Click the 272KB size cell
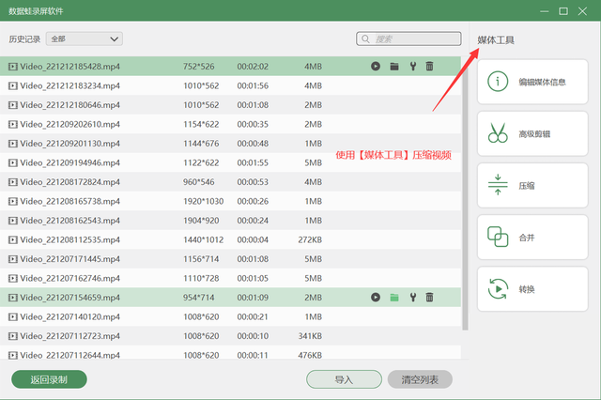 (x=310, y=239)
